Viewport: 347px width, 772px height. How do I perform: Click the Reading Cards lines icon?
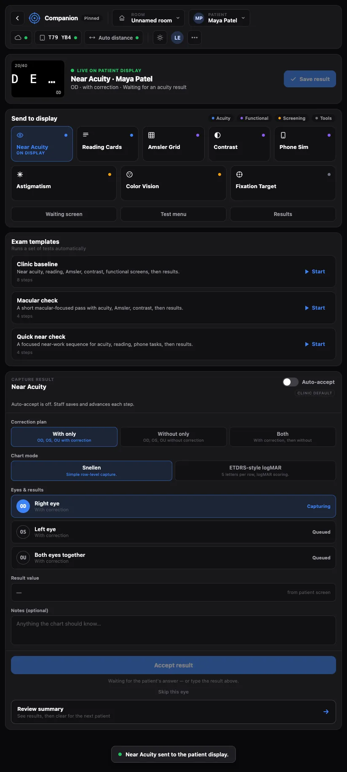(x=85, y=135)
